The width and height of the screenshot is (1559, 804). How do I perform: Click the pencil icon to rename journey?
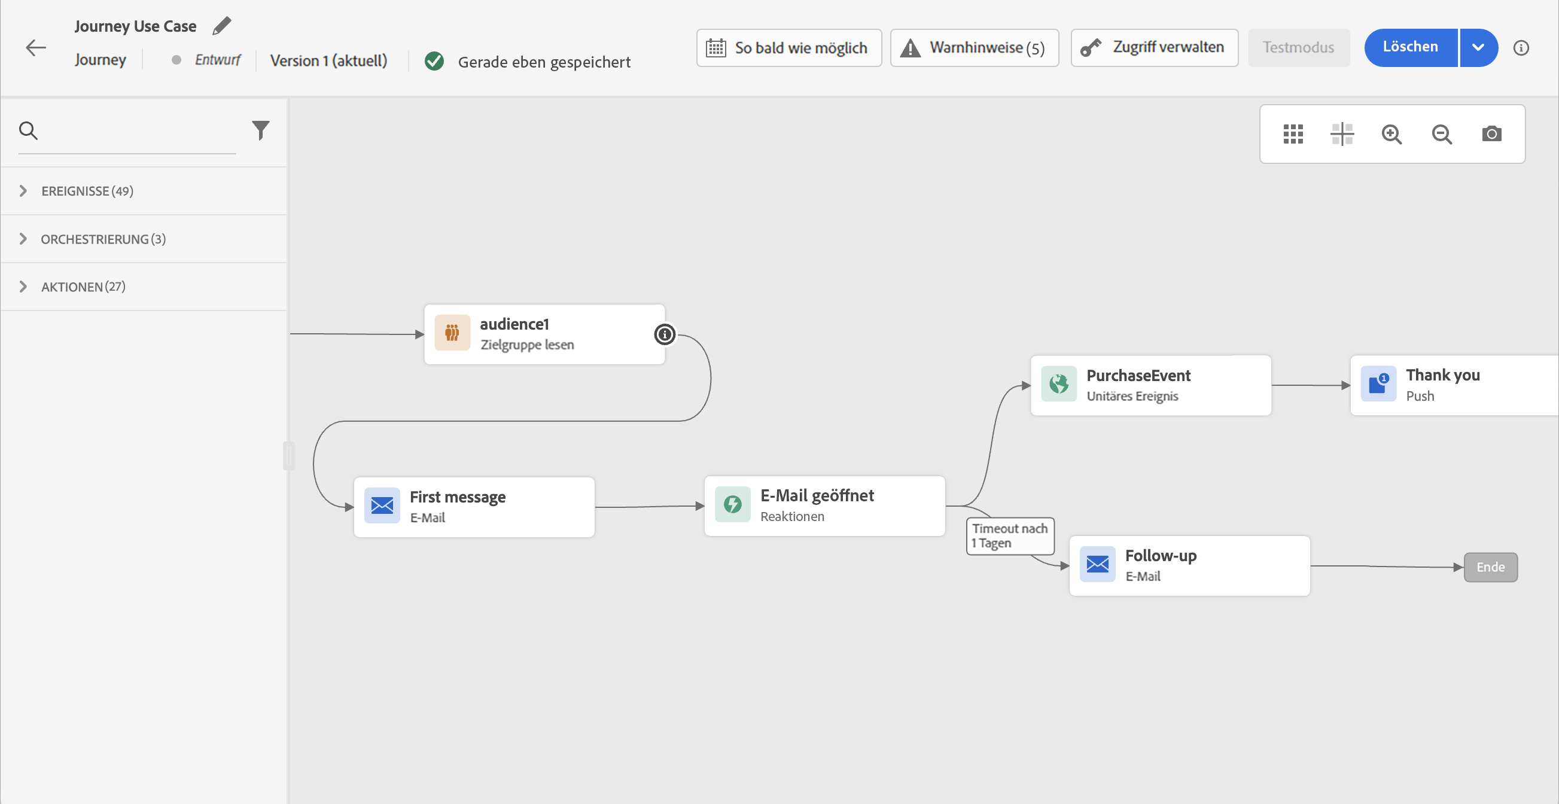pos(221,26)
